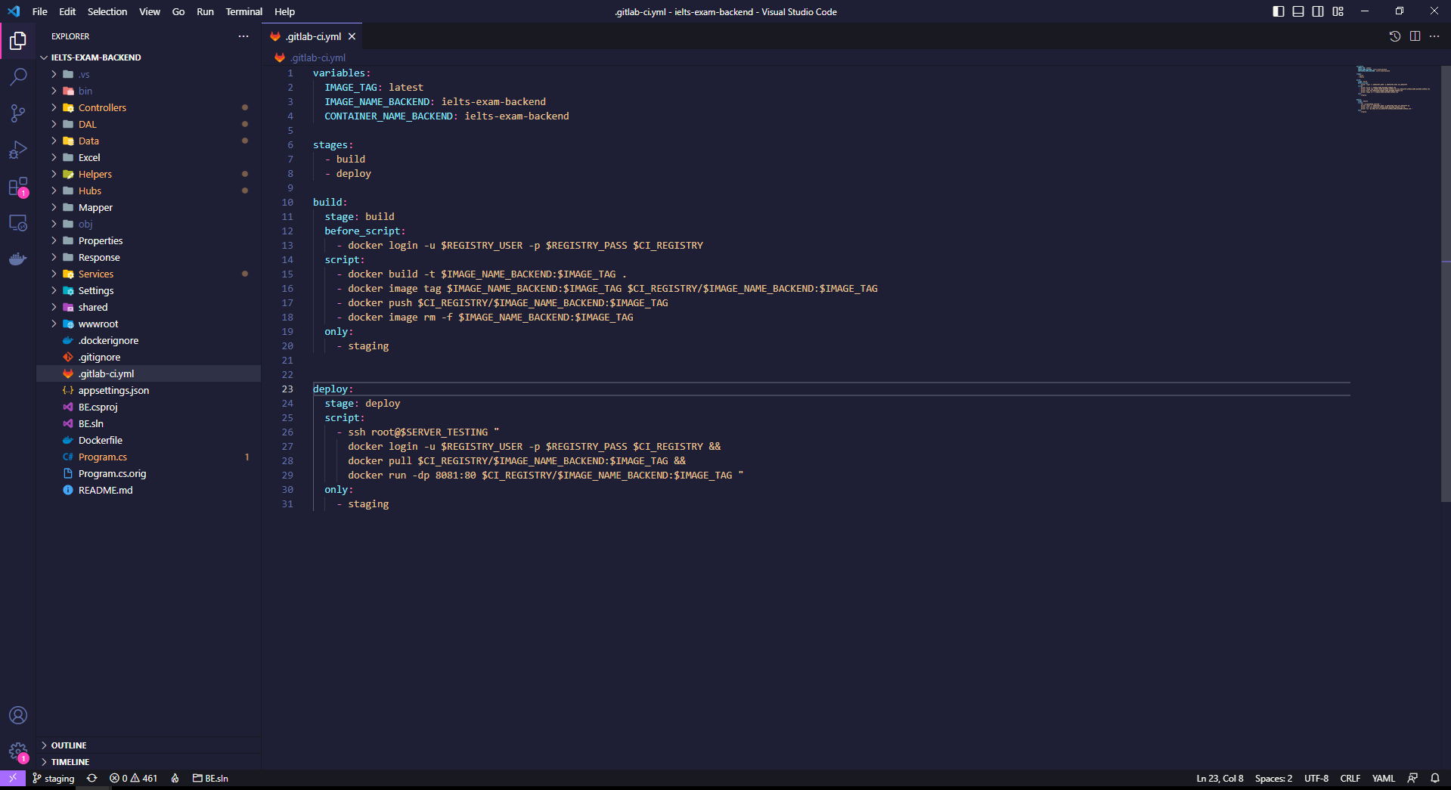Screen dimensions: 1451x790
Task: Click the code minimap
Action: click(x=1394, y=89)
